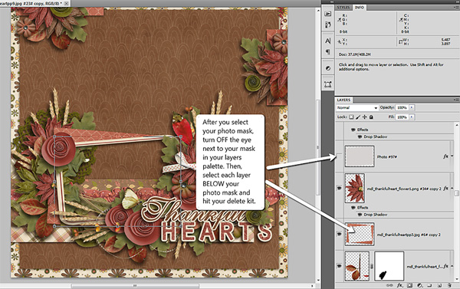Click the Doc: 37.1M/408.2M text

355,54
